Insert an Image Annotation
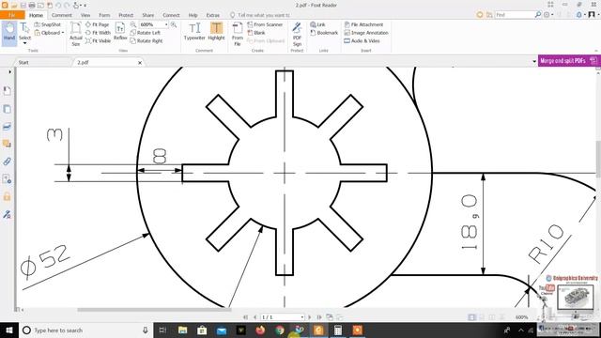The width and height of the screenshot is (601, 338). pos(366,33)
